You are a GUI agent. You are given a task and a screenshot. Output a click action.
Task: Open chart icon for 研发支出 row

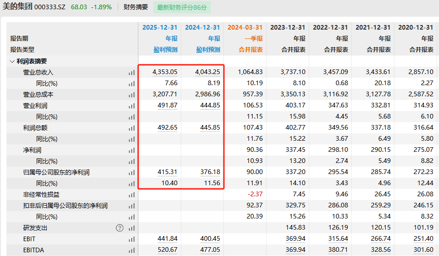click(x=132, y=228)
